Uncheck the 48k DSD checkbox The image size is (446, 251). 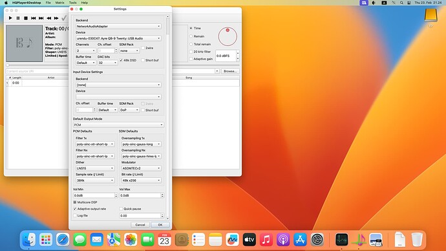[x=121, y=60]
